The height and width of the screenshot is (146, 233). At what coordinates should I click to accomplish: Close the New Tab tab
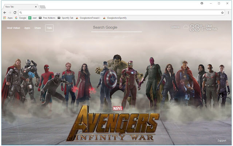click(36, 7)
